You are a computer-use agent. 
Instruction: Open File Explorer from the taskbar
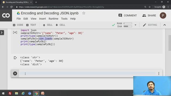17,93
